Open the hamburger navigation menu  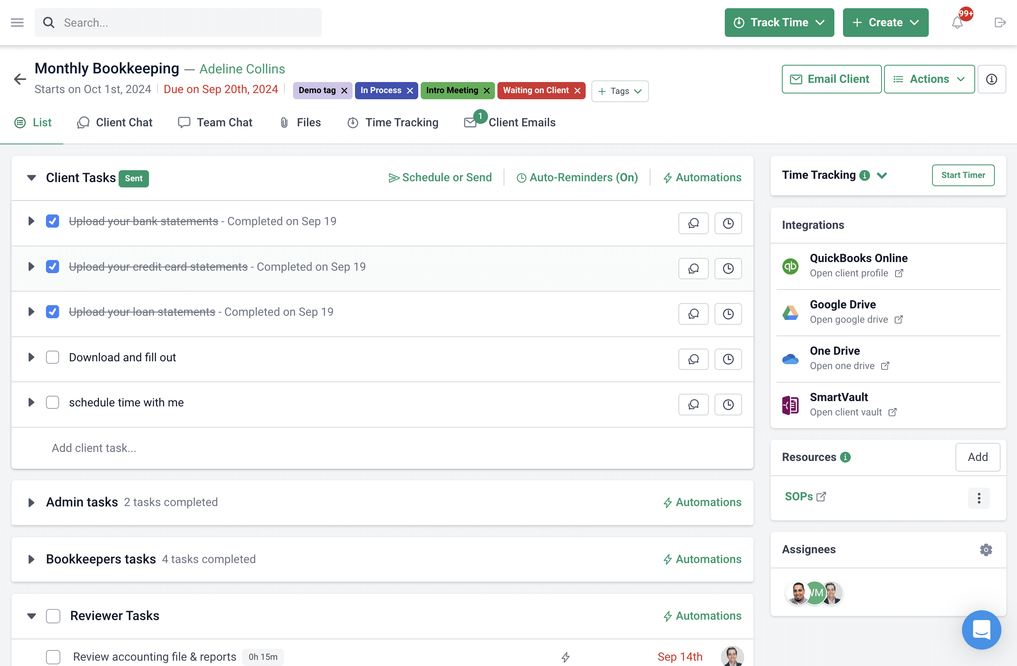(x=17, y=23)
